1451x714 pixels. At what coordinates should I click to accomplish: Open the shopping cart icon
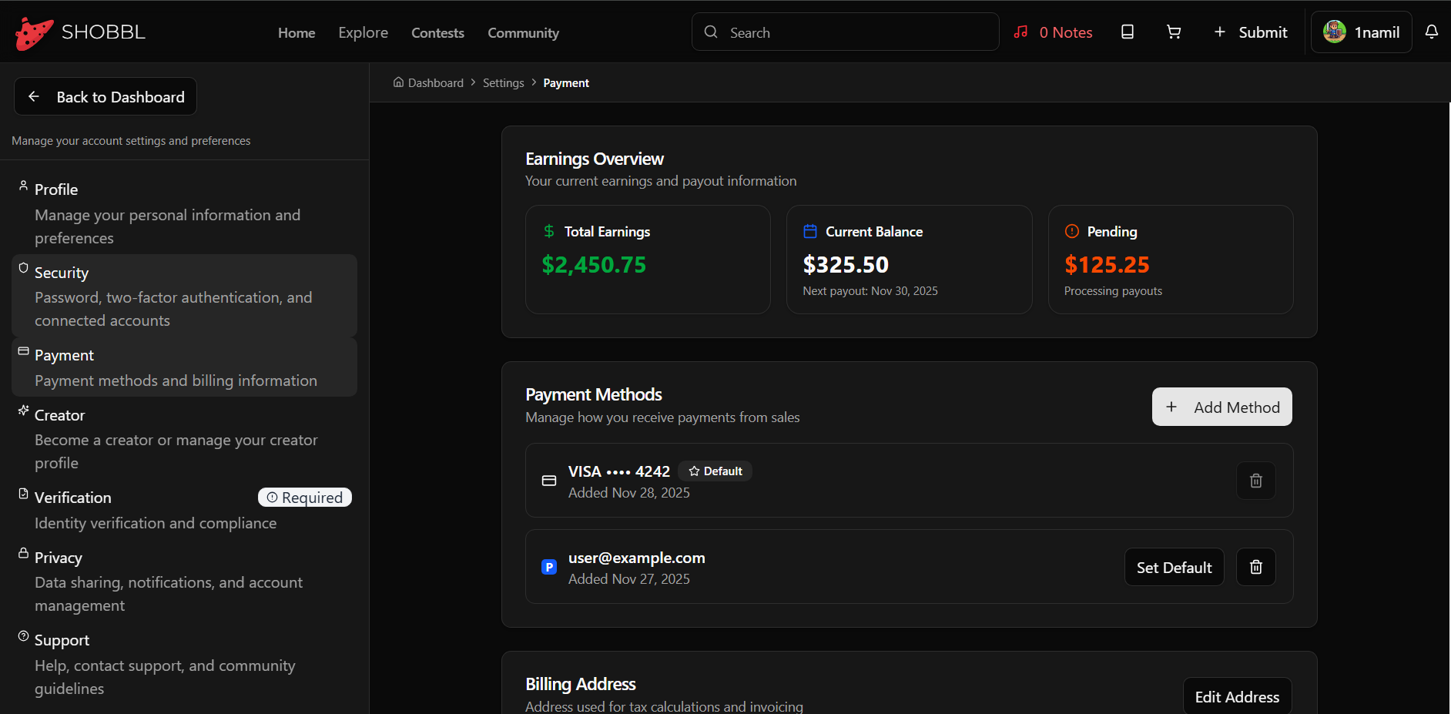click(x=1173, y=32)
